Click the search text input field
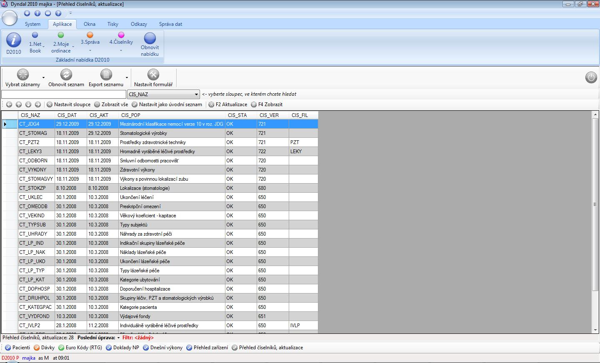This screenshot has height=363, width=600. pyautogui.click(x=63, y=94)
